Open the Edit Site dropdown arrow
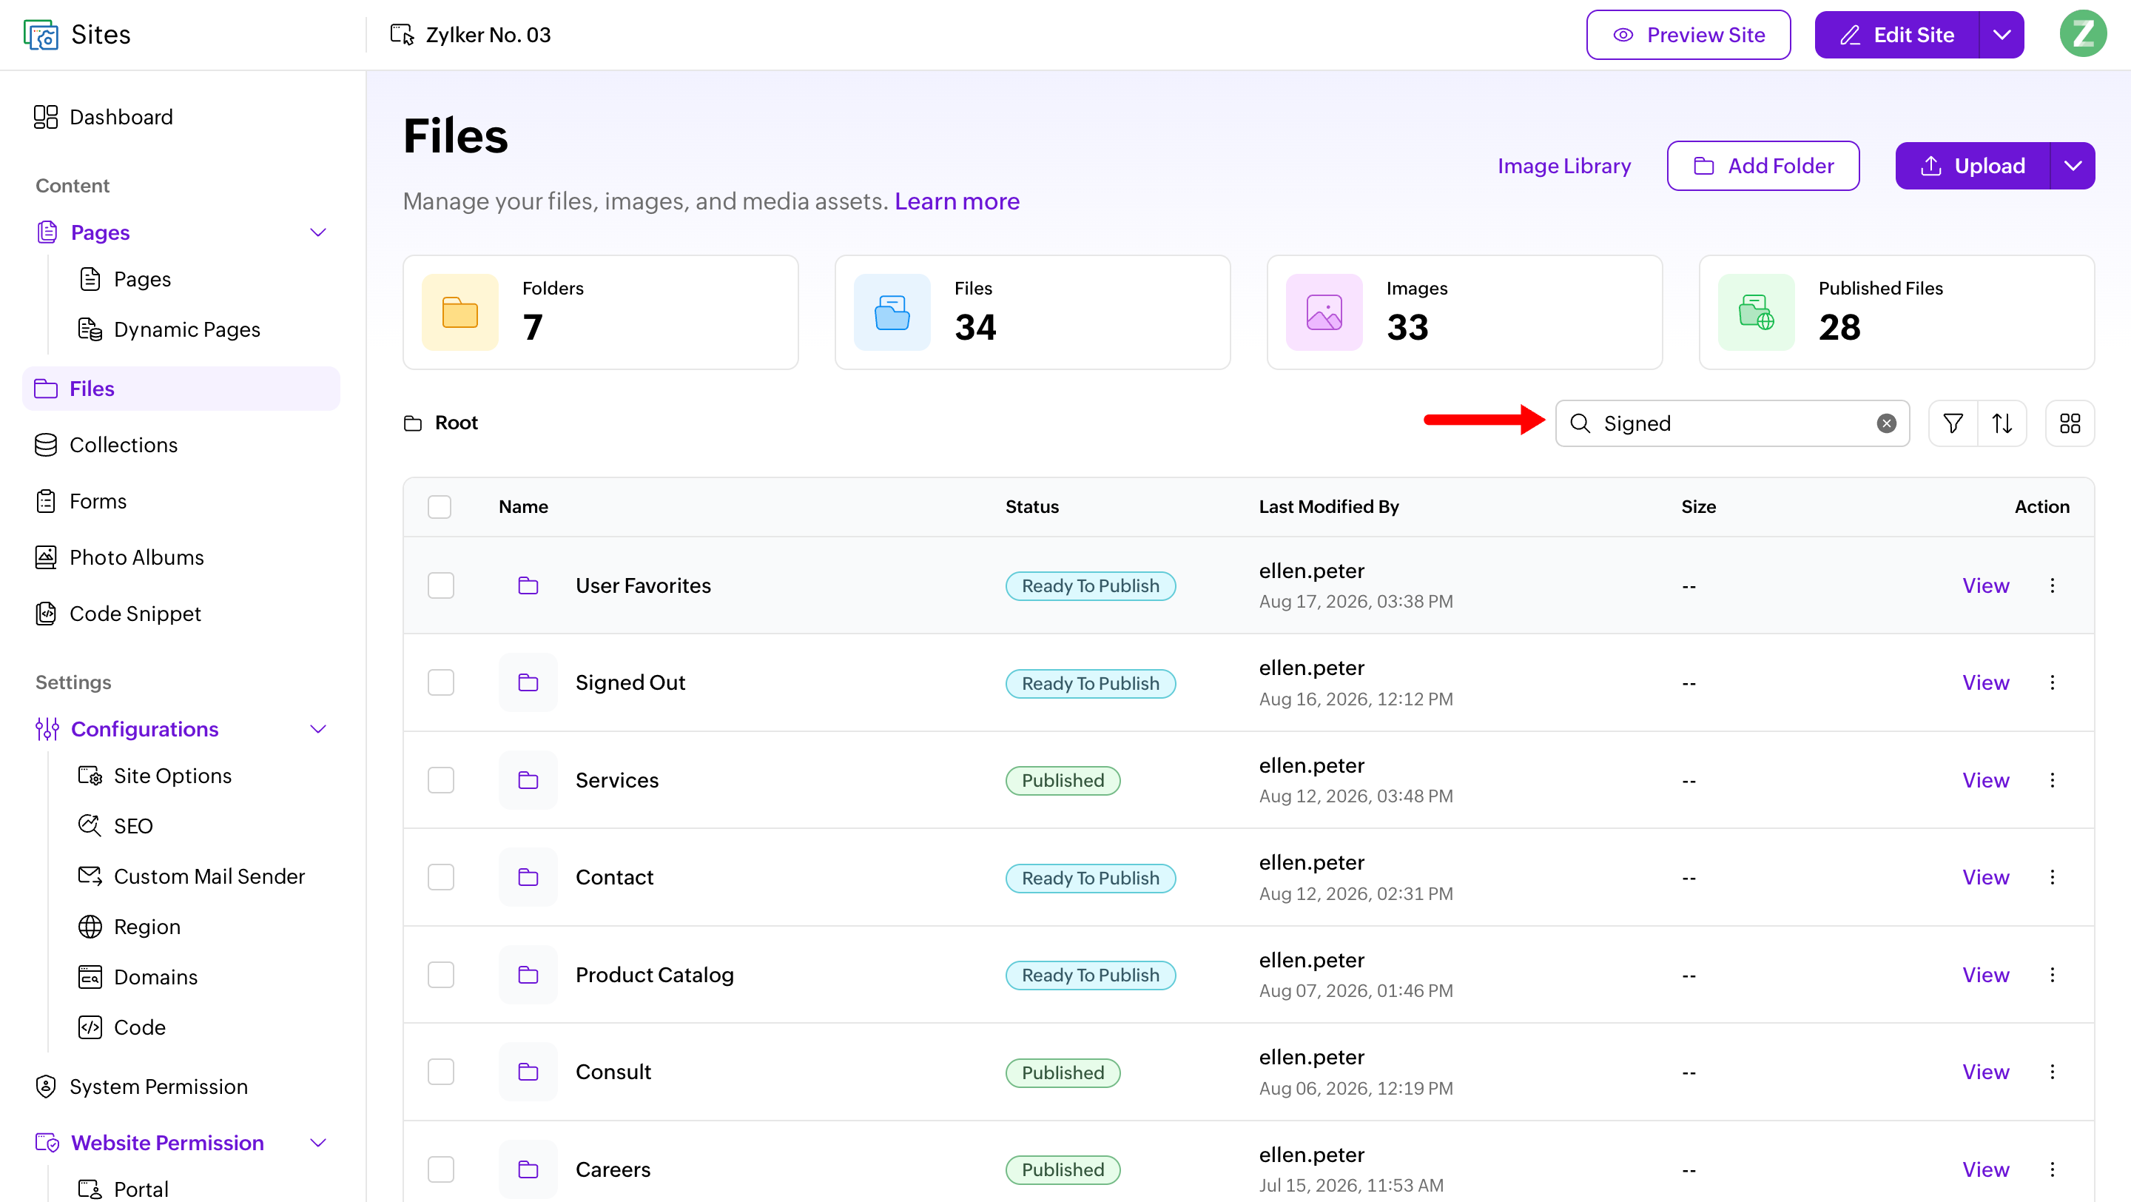This screenshot has height=1202, width=2131. point(2001,35)
